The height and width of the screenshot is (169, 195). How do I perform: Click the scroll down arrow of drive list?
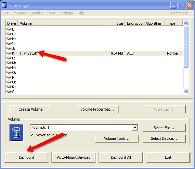coord(186,91)
